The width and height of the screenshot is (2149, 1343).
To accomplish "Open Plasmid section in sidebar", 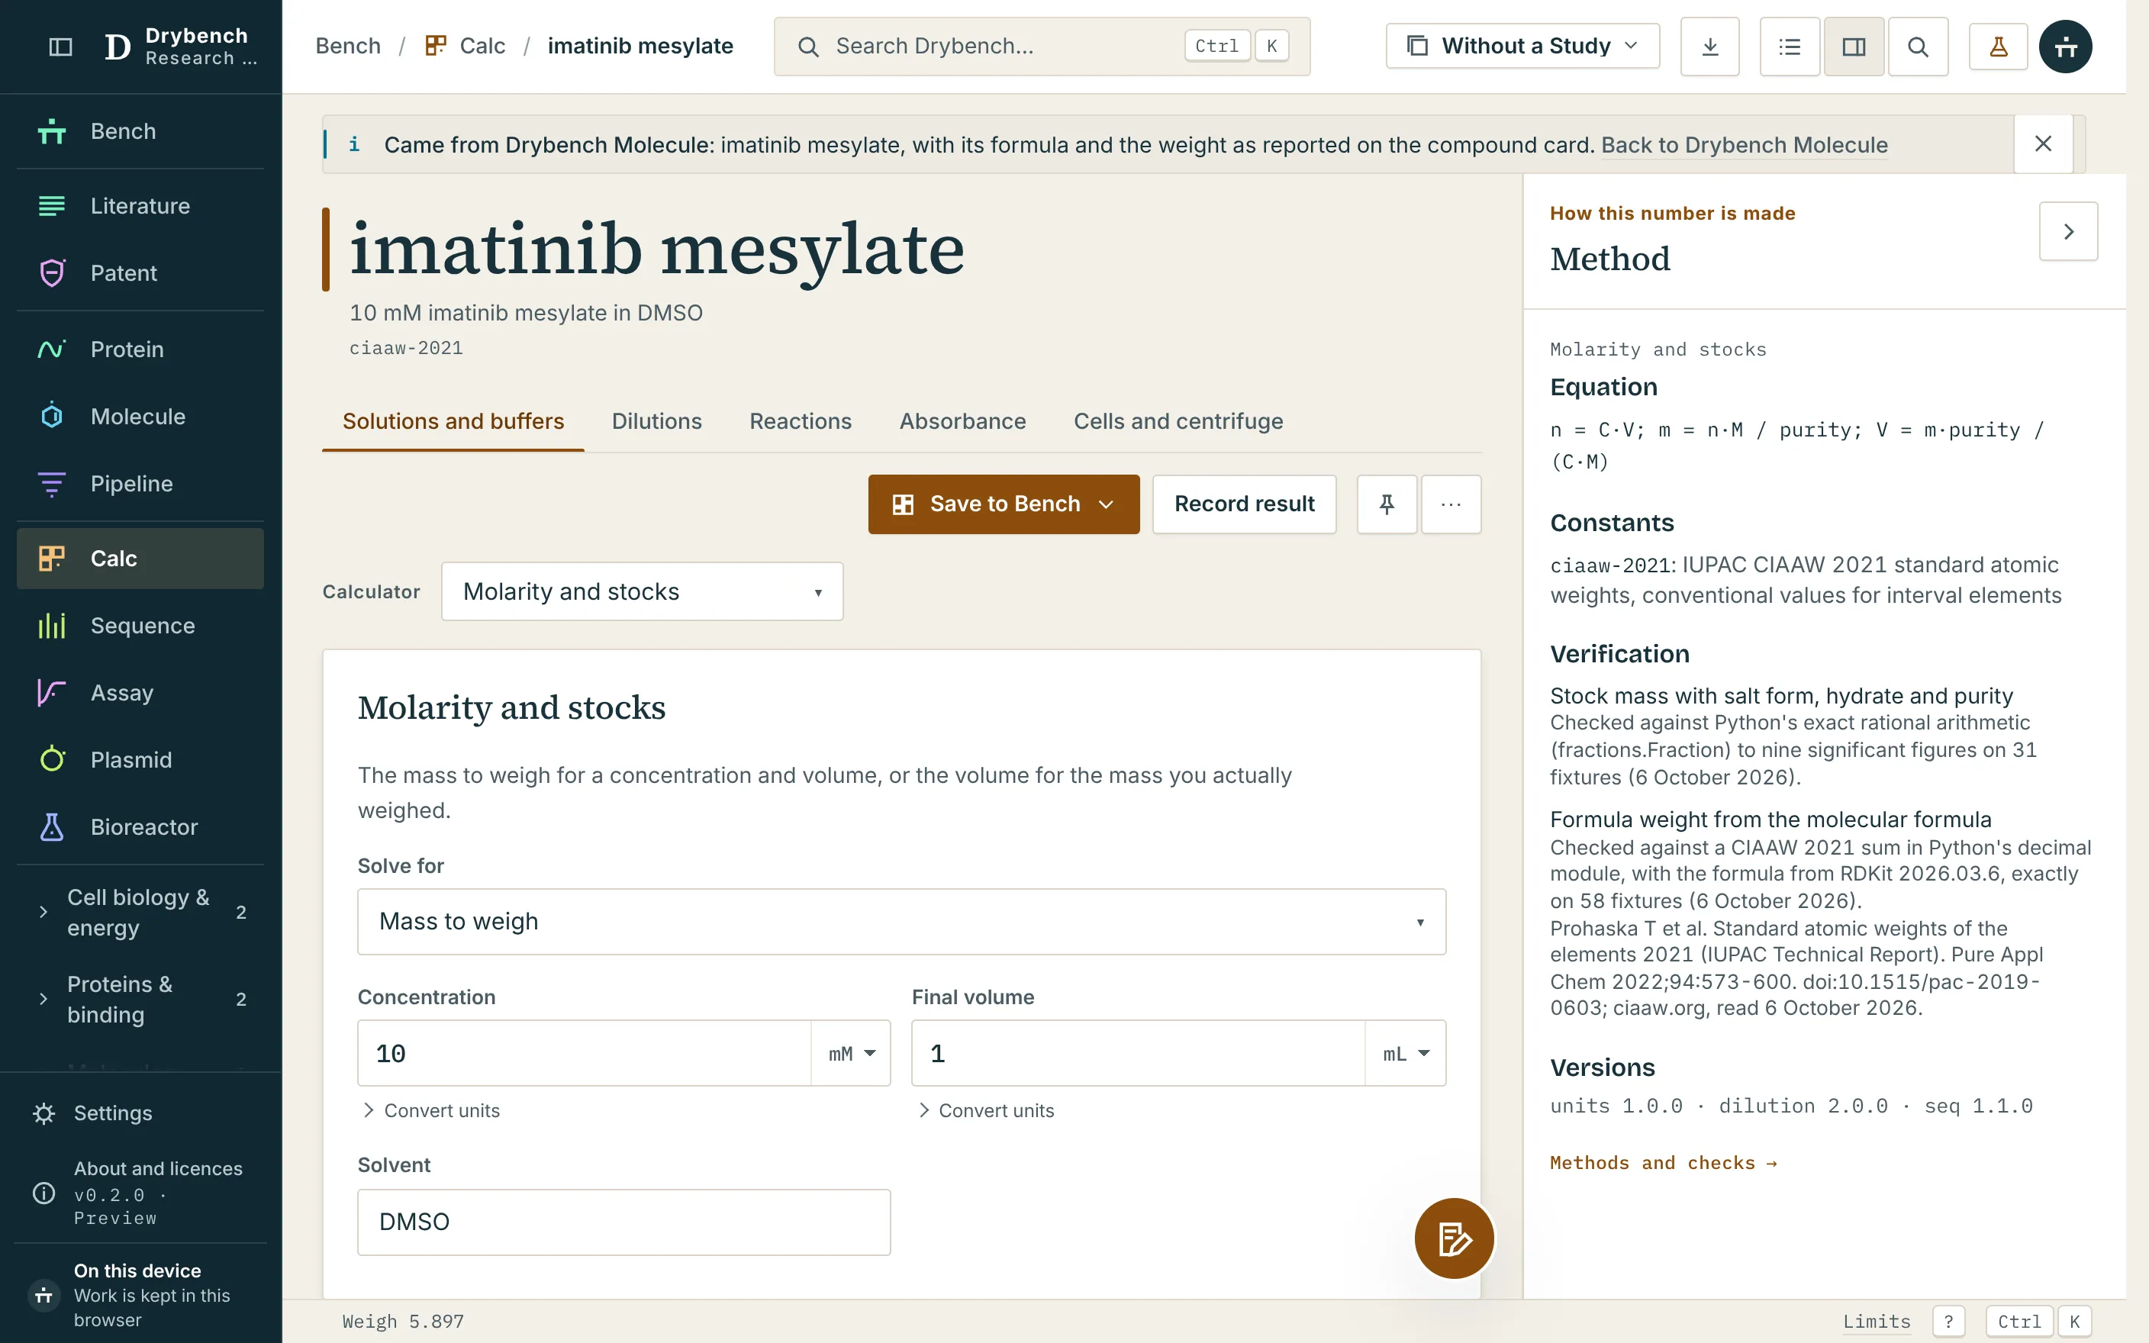I will click(140, 759).
